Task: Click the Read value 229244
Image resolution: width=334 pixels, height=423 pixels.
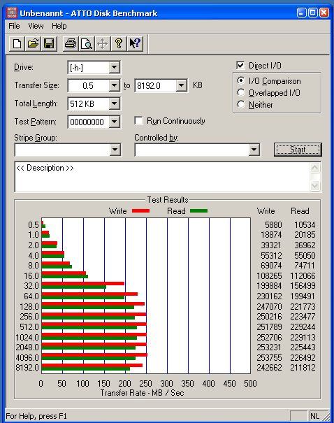Action: point(303,327)
